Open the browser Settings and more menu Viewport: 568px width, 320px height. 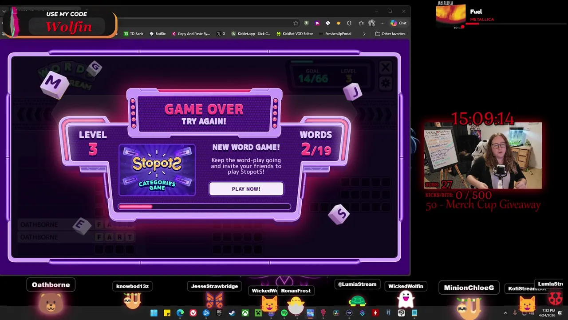[382, 23]
